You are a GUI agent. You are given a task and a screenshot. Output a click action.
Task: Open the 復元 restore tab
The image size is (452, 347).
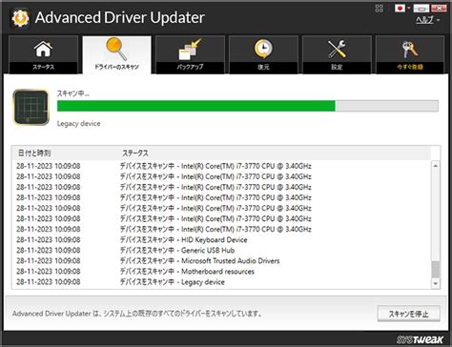click(x=263, y=54)
